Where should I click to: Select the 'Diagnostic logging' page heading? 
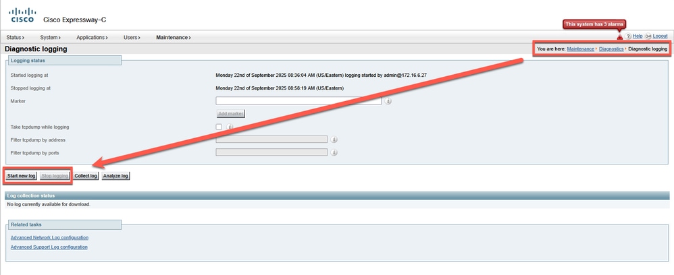tap(36, 49)
